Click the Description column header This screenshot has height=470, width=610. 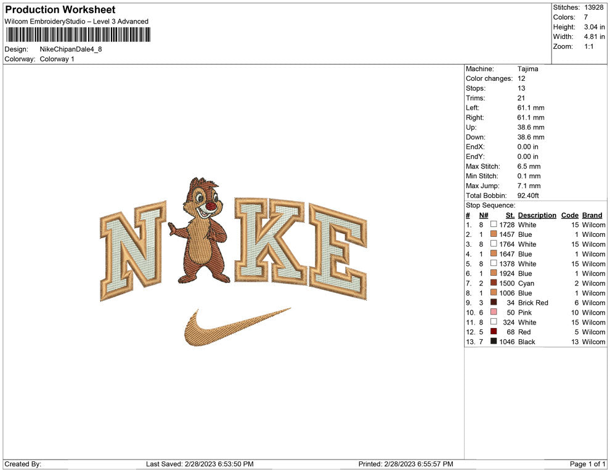pyautogui.click(x=537, y=215)
